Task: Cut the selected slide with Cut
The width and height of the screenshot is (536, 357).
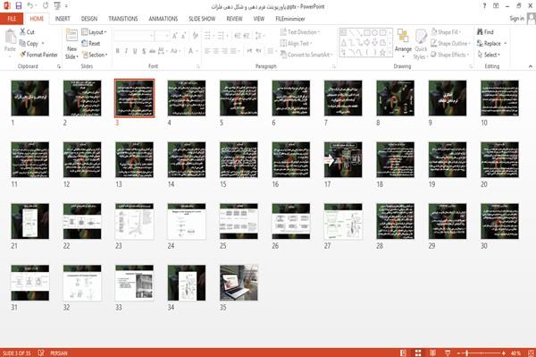Action: [27, 32]
